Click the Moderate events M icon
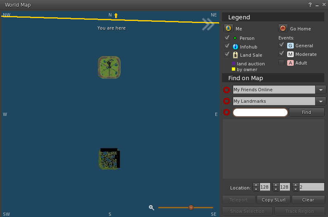The width and height of the screenshot is (328, 217). [290, 54]
